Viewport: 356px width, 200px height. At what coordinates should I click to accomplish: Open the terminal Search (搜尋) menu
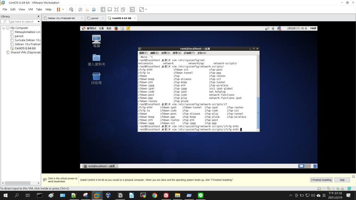[177, 53]
